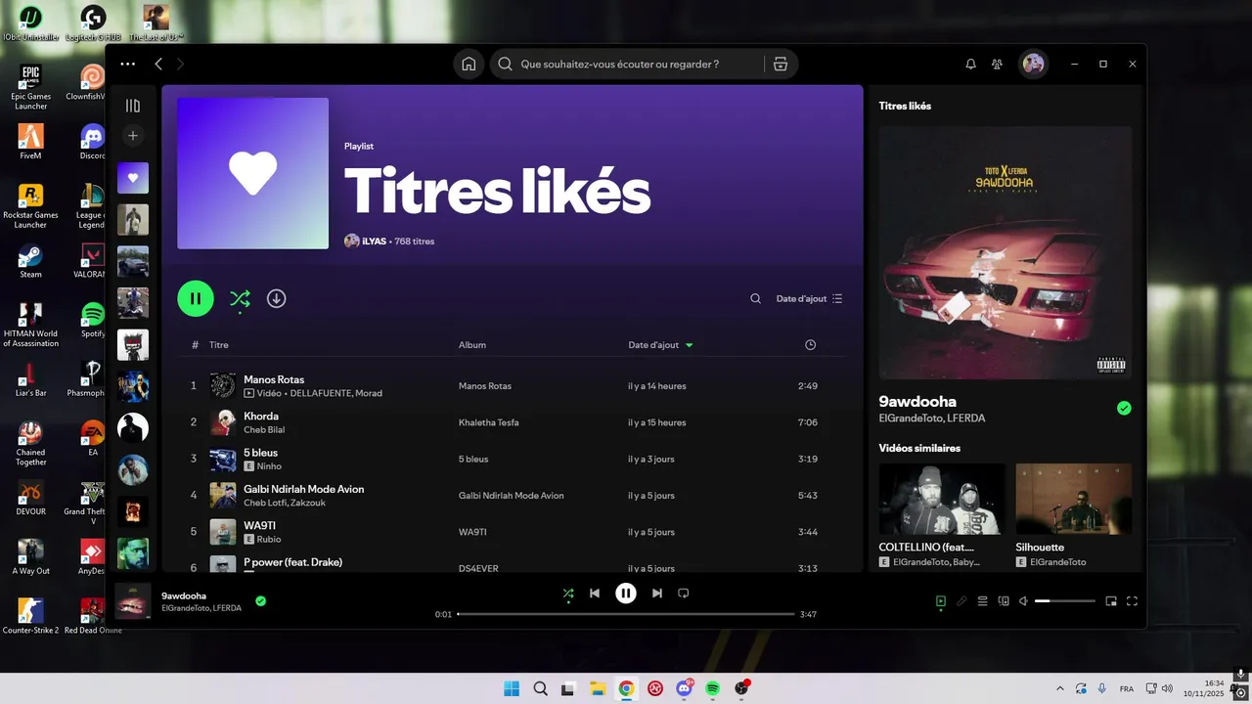Image resolution: width=1252 pixels, height=704 pixels.
Task: Seek on the playback progress bar
Action: (626, 614)
